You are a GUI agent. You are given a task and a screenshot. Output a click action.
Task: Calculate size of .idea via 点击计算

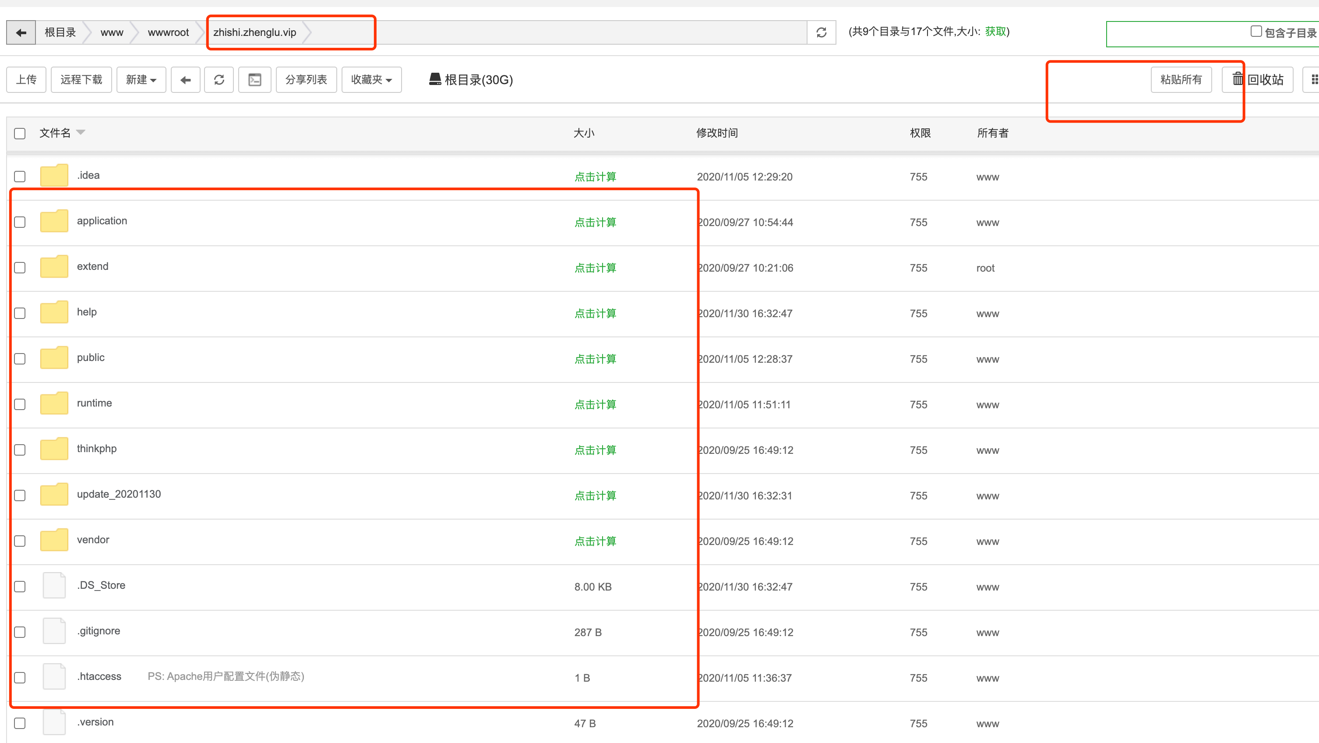(595, 177)
